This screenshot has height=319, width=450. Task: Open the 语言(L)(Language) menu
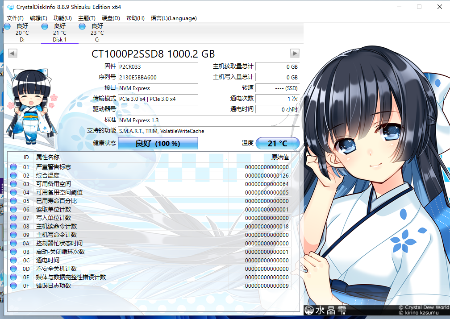tap(174, 18)
